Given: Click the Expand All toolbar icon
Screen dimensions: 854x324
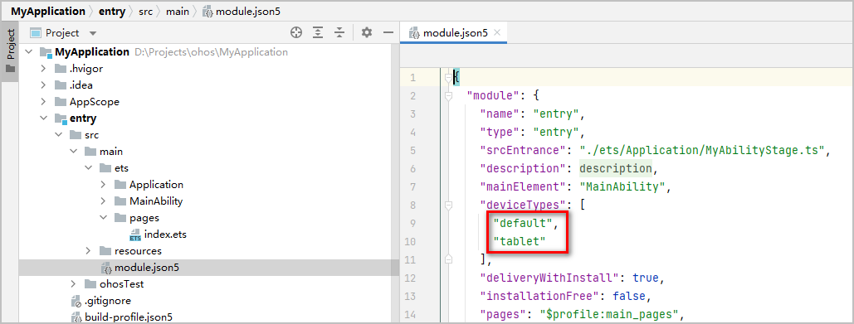Looking at the screenshot, I should [318, 32].
